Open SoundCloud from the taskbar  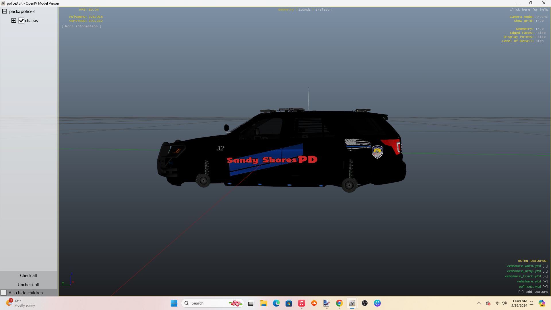coord(314,303)
